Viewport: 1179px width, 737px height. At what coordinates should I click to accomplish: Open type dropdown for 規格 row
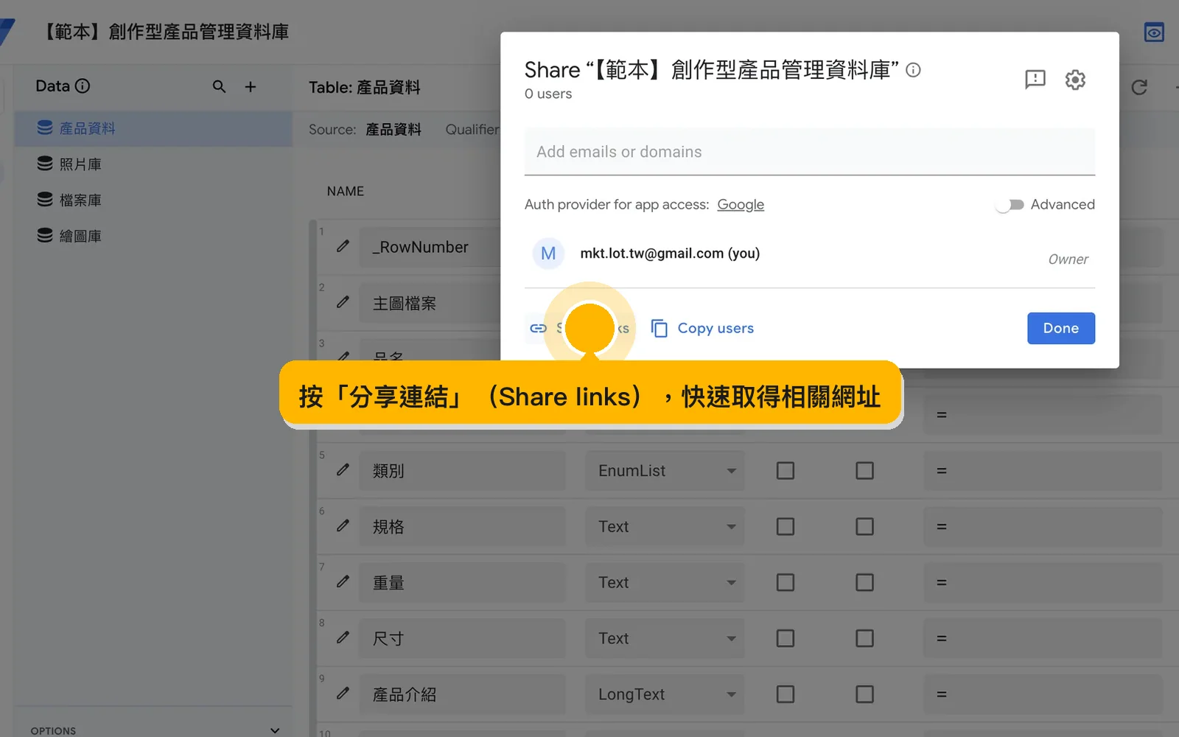click(665, 527)
